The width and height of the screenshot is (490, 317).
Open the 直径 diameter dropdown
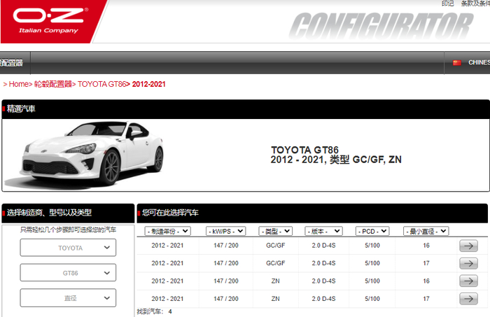pos(68,298)
